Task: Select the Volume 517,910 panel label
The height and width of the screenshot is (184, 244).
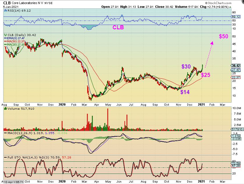Action: [x=21, y=109]
